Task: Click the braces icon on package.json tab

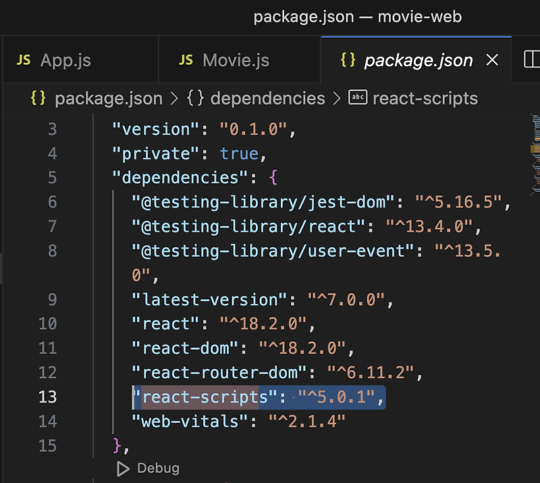Action: pos(348,60)
